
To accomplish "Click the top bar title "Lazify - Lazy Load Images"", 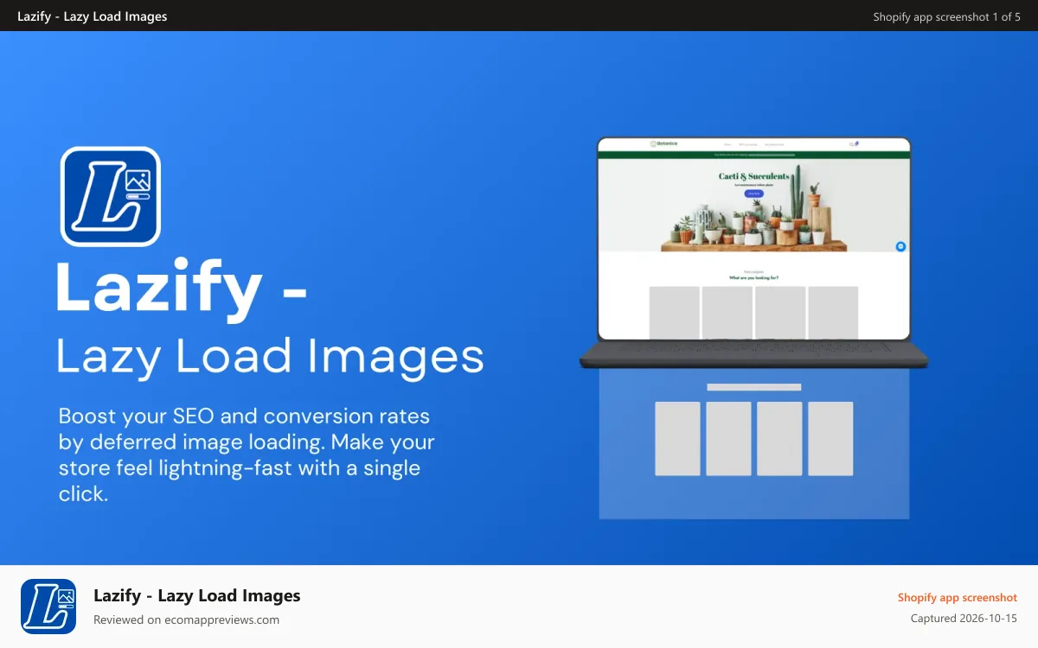I will pyautogui.click(x=93, y=16).
